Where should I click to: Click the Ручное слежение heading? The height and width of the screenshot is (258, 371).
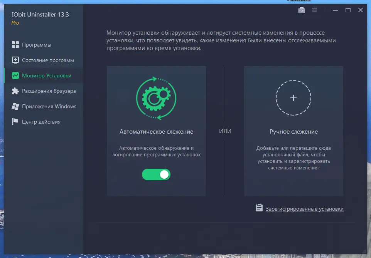tap(293, 132)
